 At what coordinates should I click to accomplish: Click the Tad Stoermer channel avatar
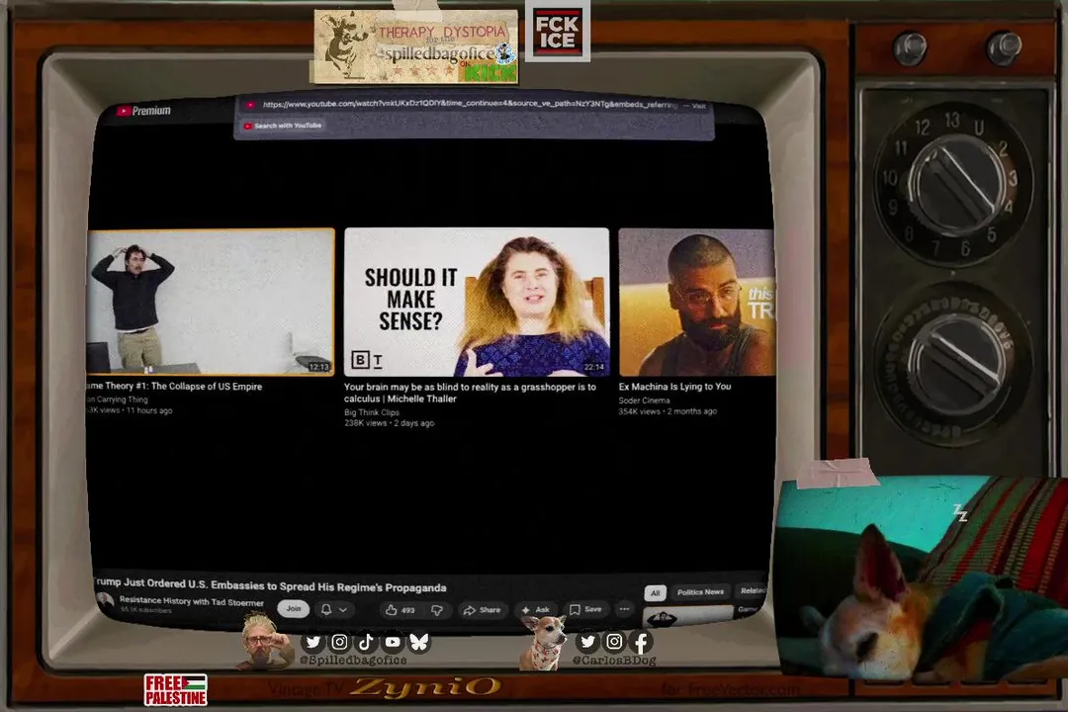coord(105,602)
